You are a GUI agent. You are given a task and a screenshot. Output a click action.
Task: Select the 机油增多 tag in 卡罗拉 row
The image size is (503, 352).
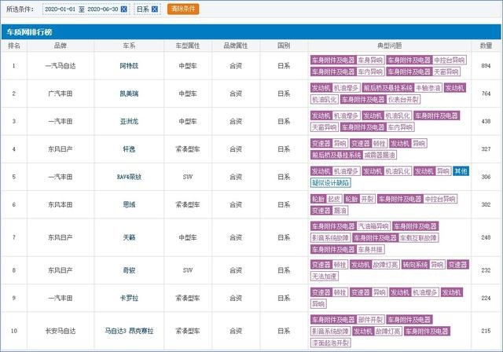[424, 292]
